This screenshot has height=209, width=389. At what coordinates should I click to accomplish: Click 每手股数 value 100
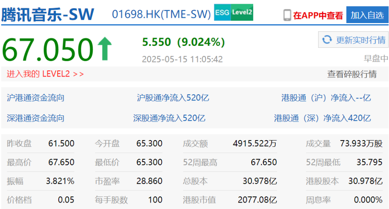(x=155, y=200)
